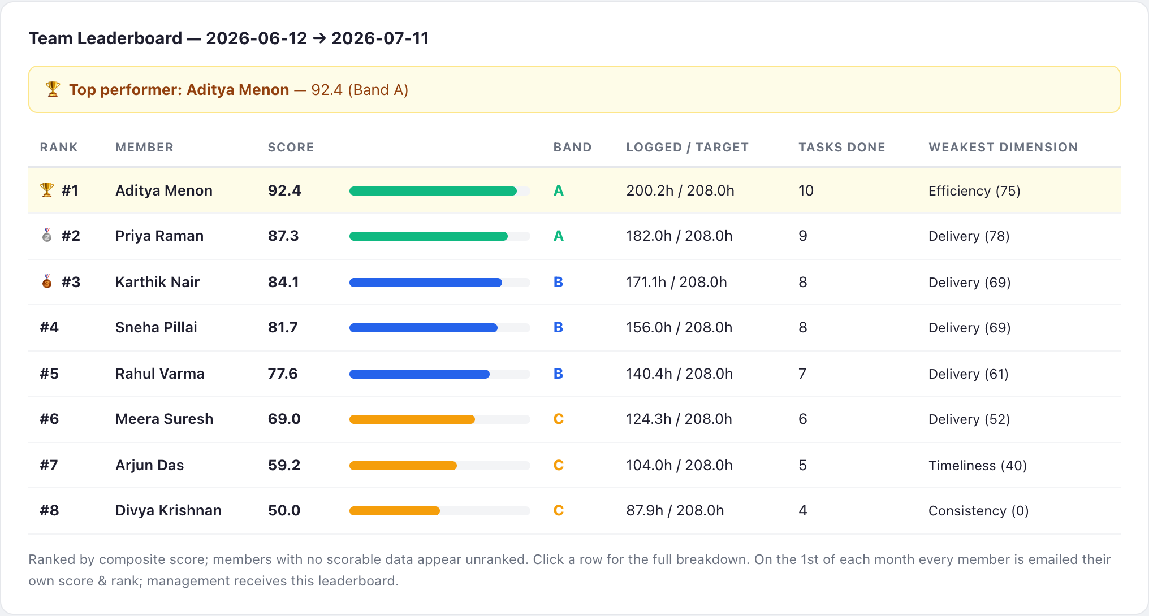
Task: Click the silver medal icon beside #2
Action: click(x=47, y=235)
